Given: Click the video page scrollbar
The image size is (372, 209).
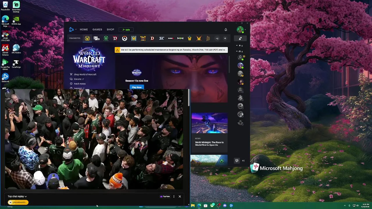Looking at the screenshot, I should click(x=189, y=97).
